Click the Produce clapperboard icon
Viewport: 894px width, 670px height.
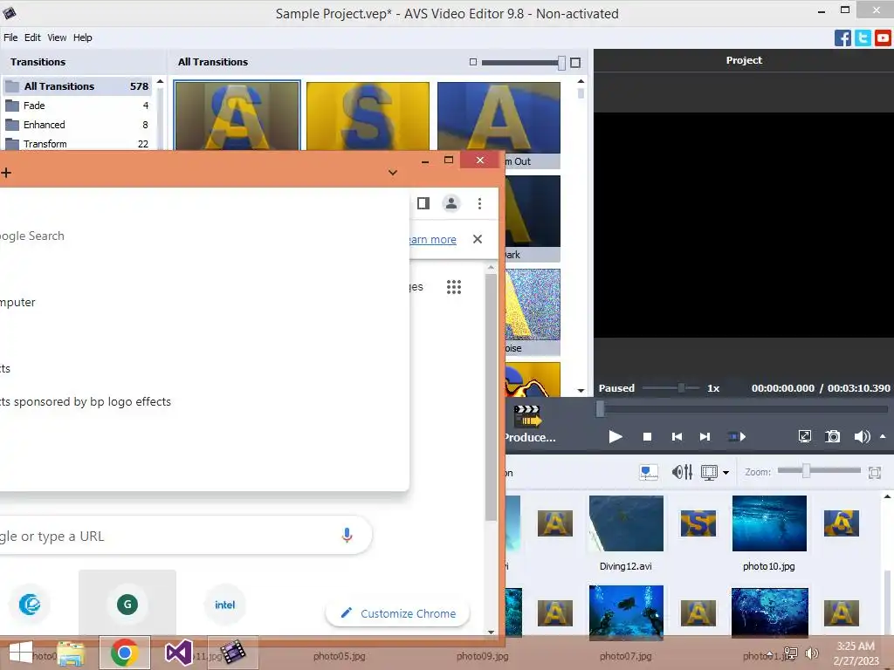[x=527, y=416]
